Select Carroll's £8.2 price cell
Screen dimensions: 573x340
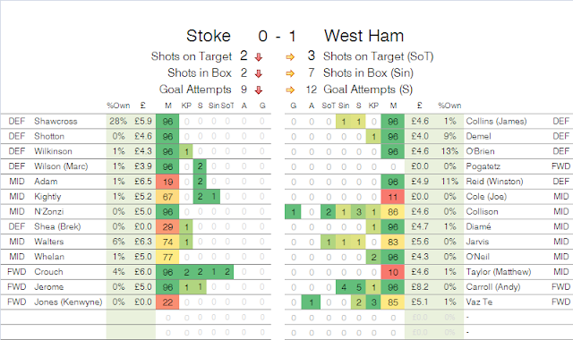point(420,287)
